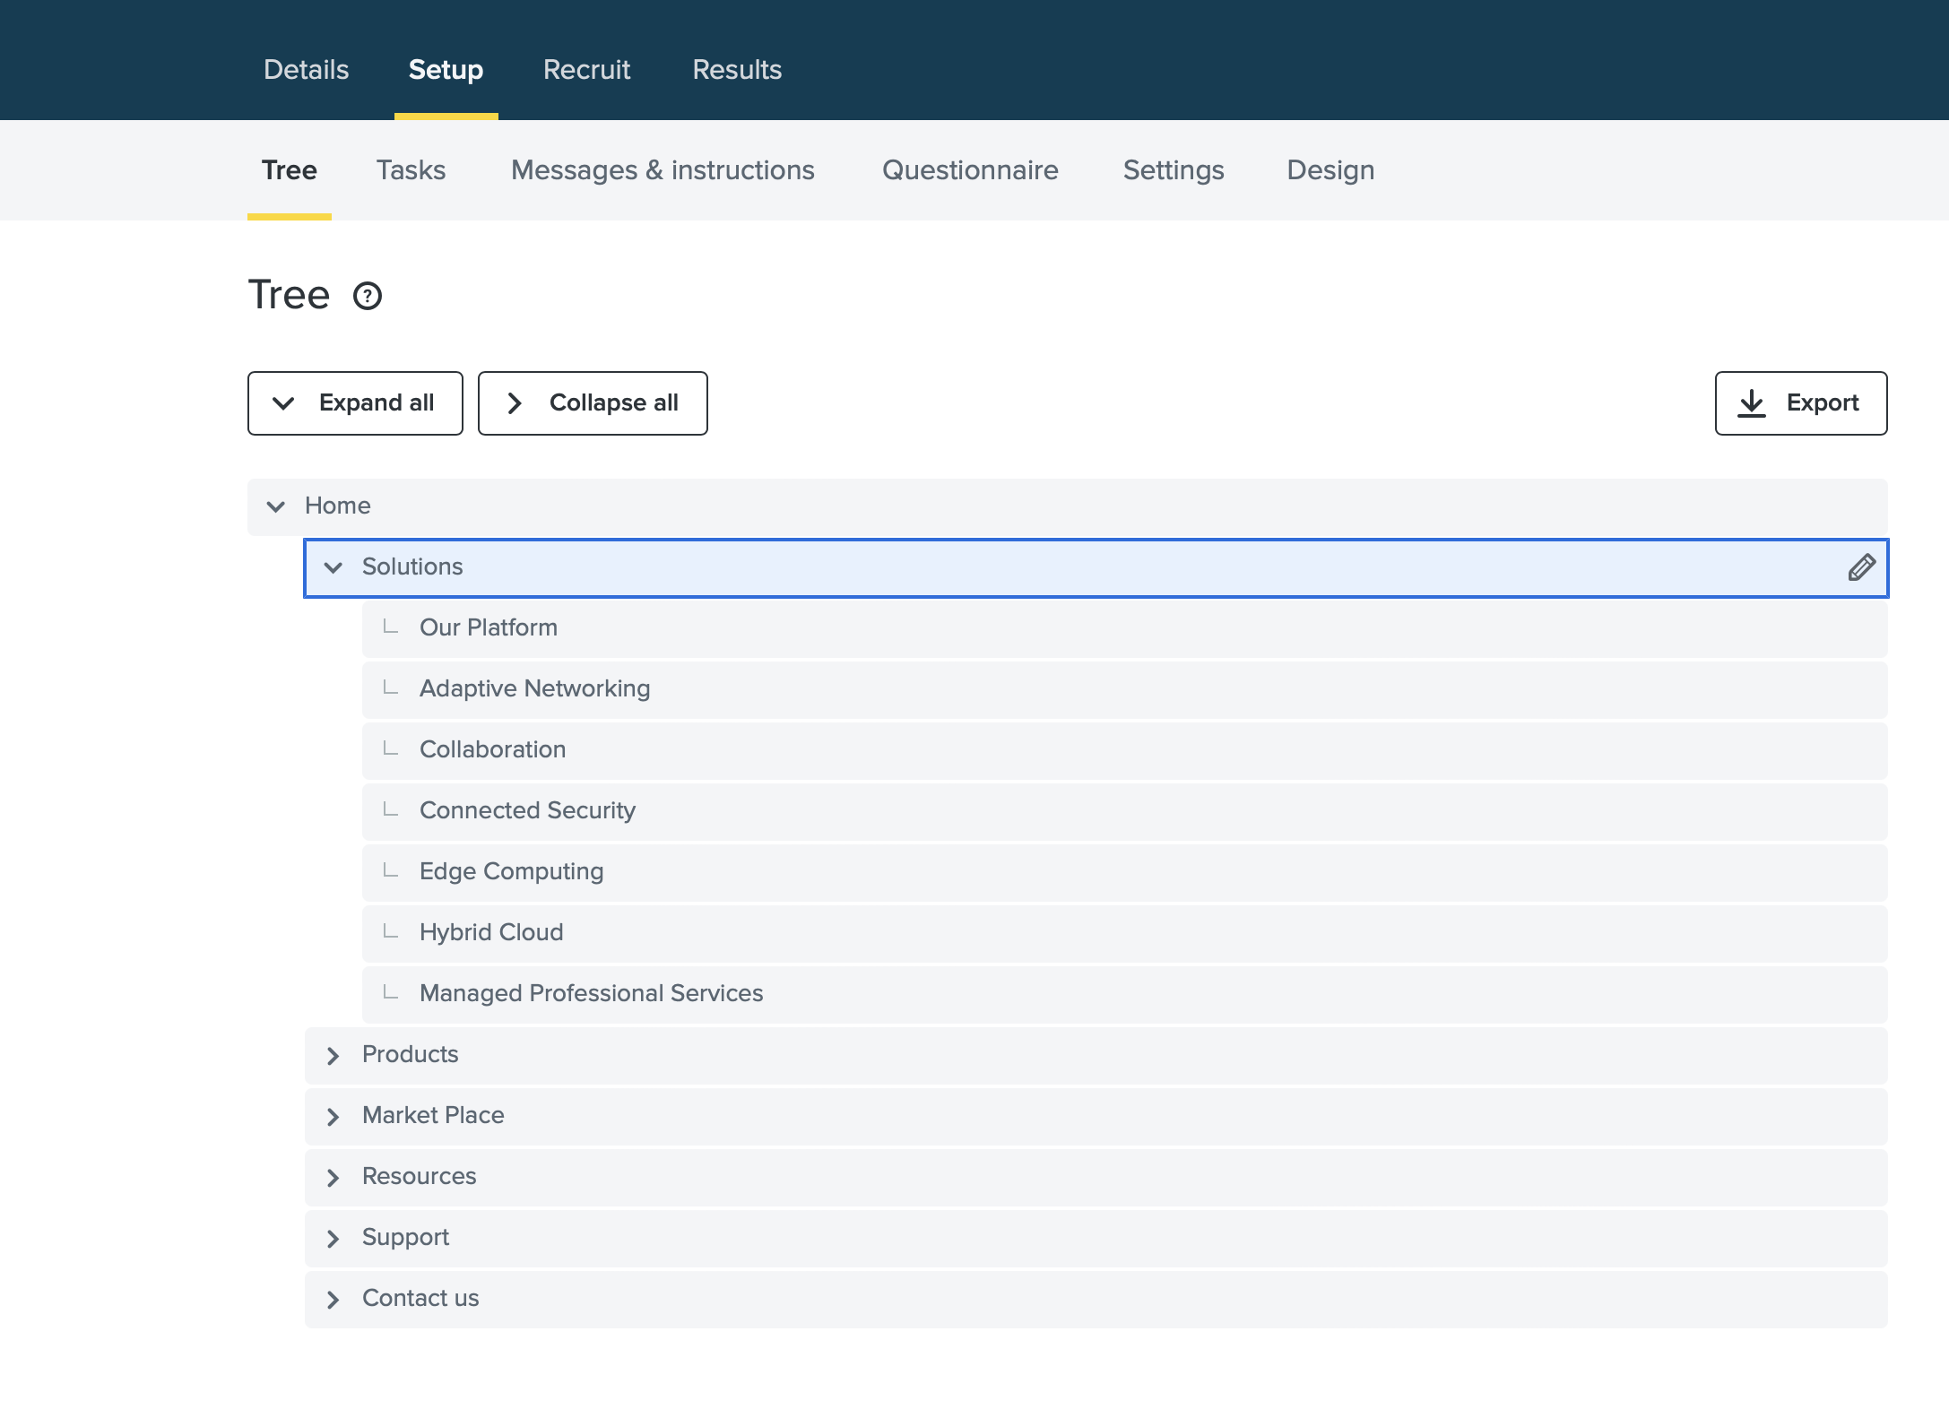Select the Adaptive Networking tree item
The height and width of the screenshot is (1418, 1949).
534,688
